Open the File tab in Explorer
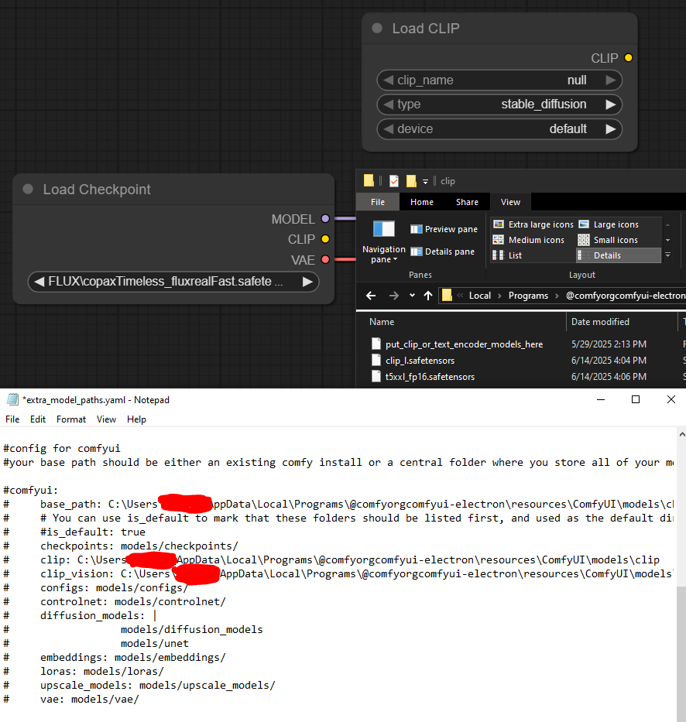 (x=377, y=202)
